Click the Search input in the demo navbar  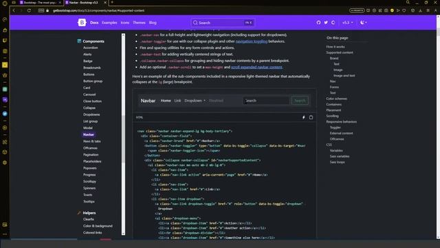point(266,101)
